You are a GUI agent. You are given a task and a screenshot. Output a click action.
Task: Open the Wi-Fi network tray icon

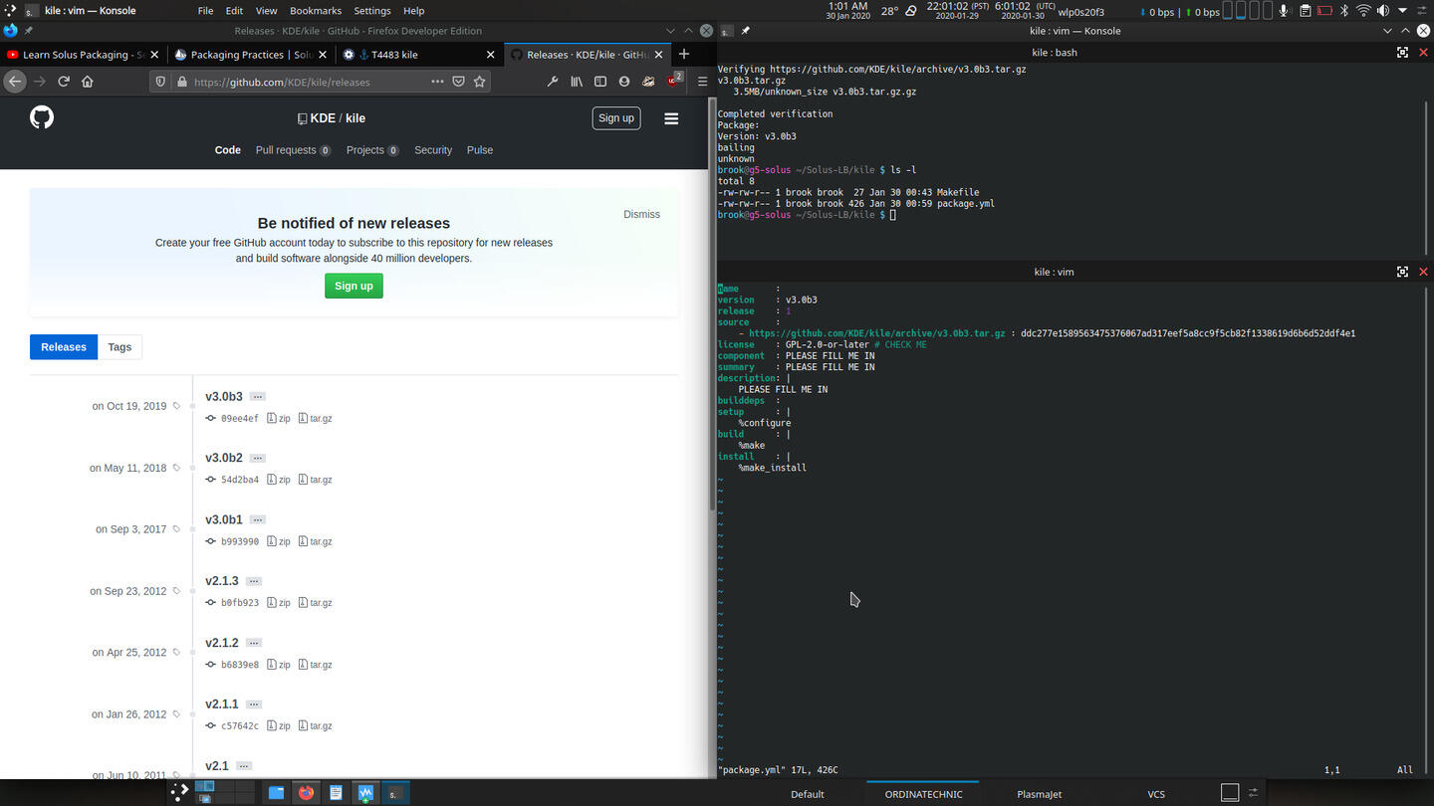1363,11
